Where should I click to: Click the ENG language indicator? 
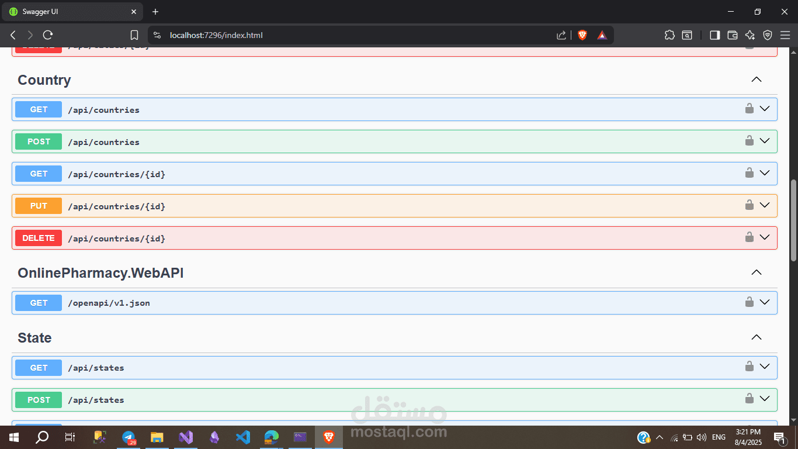(x=719, y=437)
